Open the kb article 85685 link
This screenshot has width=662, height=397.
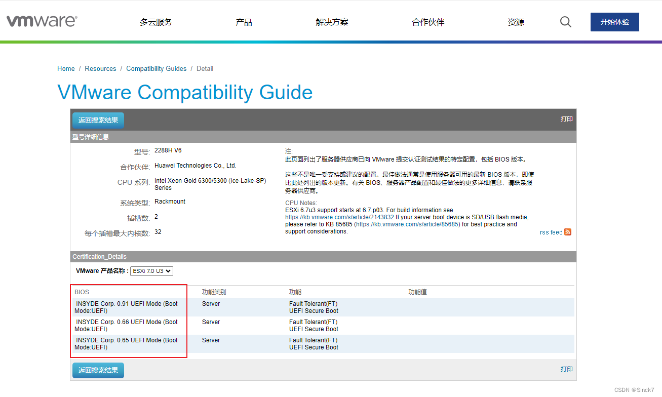(x=407, y=224)
